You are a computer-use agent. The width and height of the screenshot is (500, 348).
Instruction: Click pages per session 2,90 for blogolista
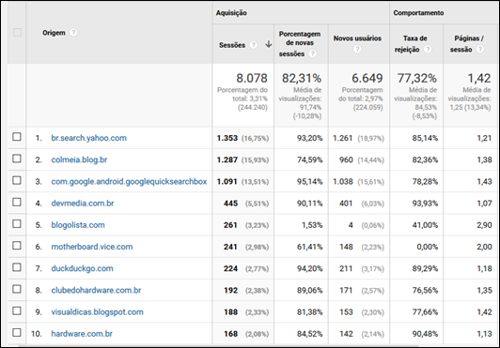(484, 225)
